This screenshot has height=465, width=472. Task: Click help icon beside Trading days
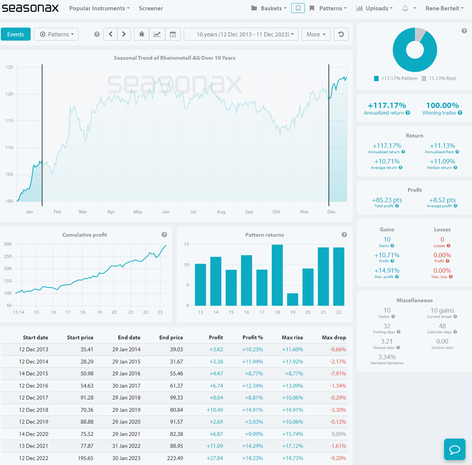tap(399, 332)
